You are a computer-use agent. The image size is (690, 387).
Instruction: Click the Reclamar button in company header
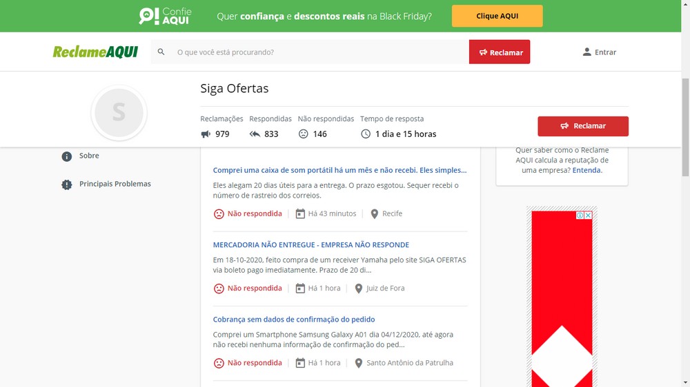point(583,126)
